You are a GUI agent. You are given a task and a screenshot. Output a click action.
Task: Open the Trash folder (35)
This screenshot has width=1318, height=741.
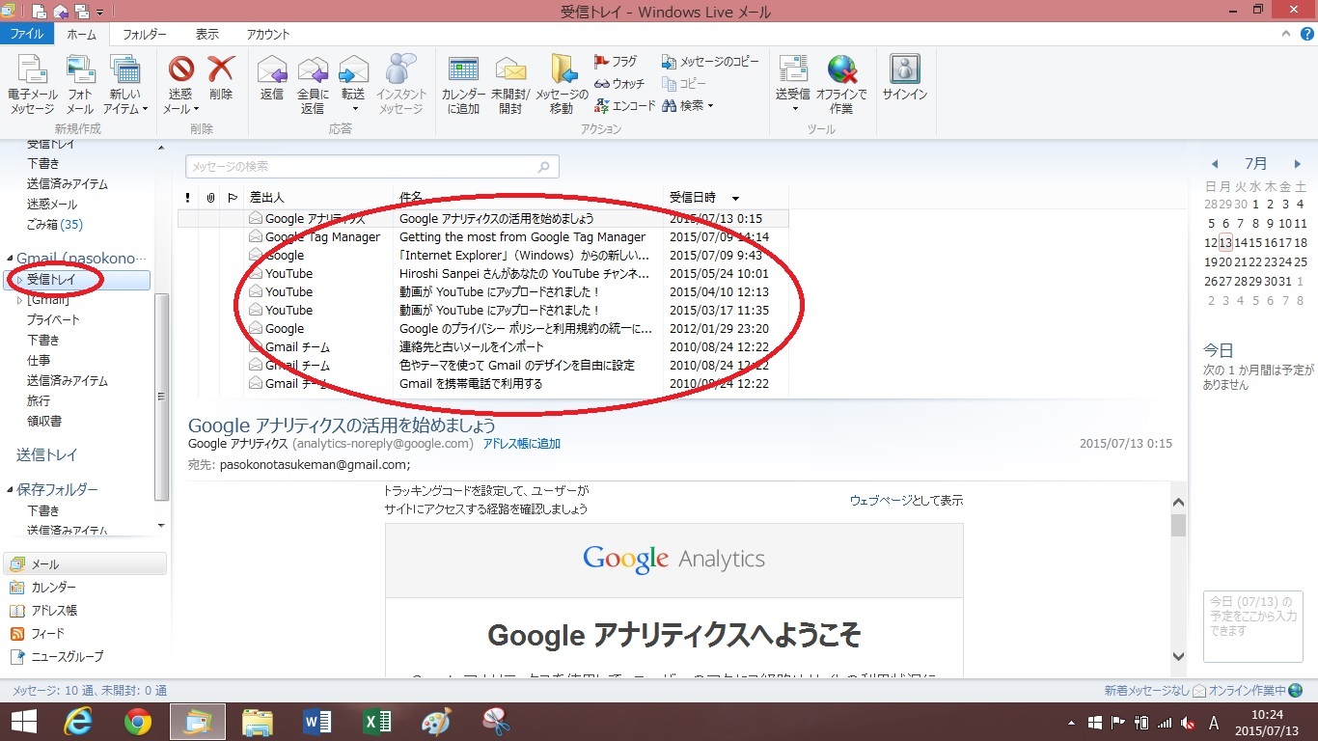pyautogui.click(x=54, y=225)
